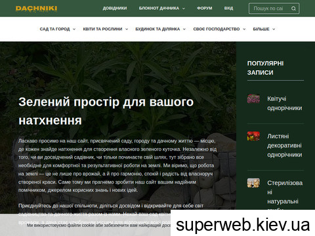The image size is (315, 236).
Task: Click the paragraph starting Ласкаво просимо на наш сайт
Action: 117,165
